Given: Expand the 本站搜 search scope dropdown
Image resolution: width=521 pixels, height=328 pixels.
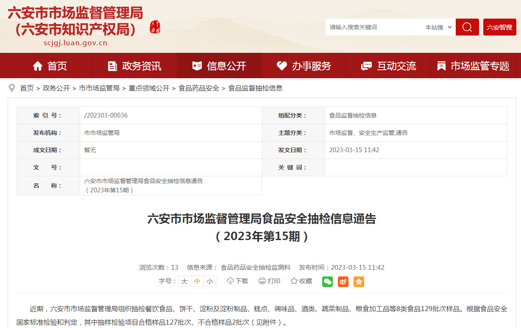Looking at the screenshot, I should [x=439, y=27].
